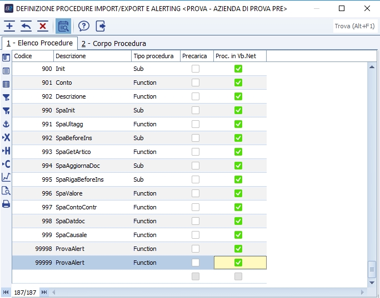Viewport: 380px width, 298px height.
Task: Select the SpaBeforeIns description cell
Action: pyautogui.click(x=92, y=138)
